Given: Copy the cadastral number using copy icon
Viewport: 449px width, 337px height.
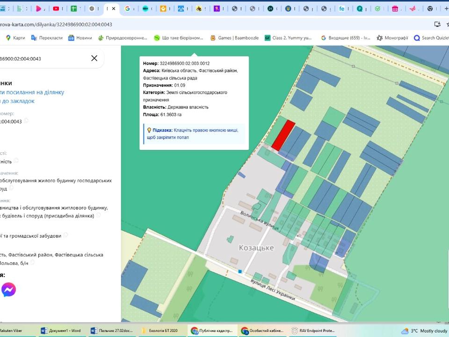Looking at the screenshot, I should click(26, 121).
